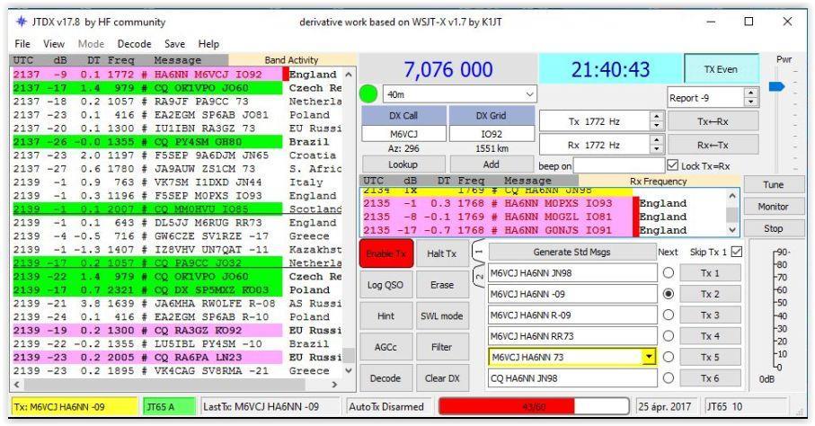This screenshot has width=815, height=426.
Task: Select the Tx 2 Next radio button
Action: pos(669,294)
